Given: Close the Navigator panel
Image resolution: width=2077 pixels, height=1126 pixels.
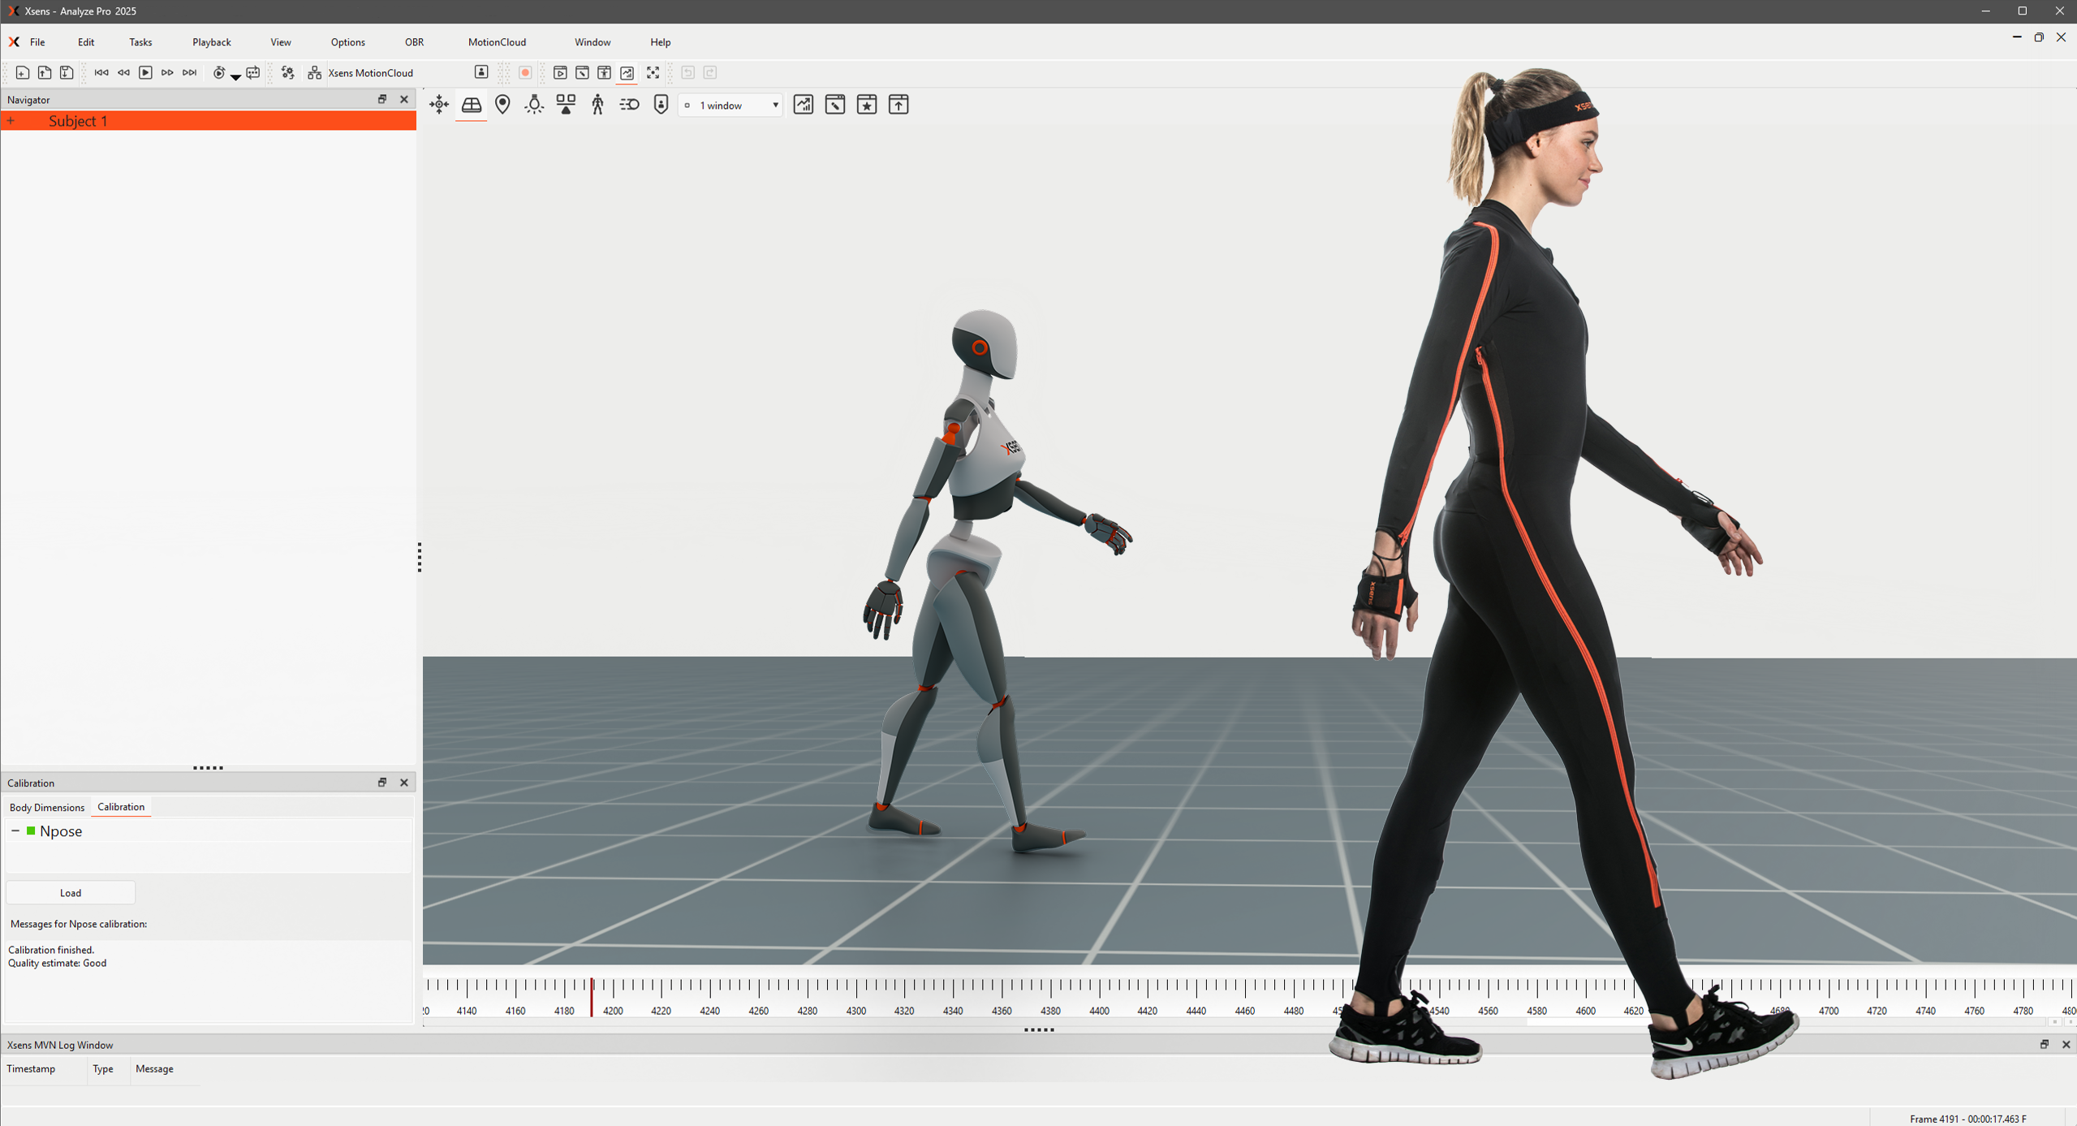Looking at the screenshot, I should (404, 99).
